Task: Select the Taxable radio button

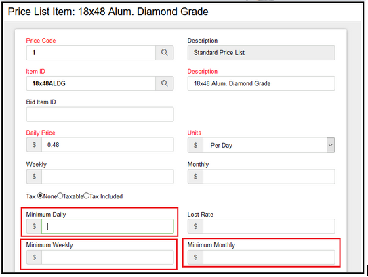Action: [60, 196]
